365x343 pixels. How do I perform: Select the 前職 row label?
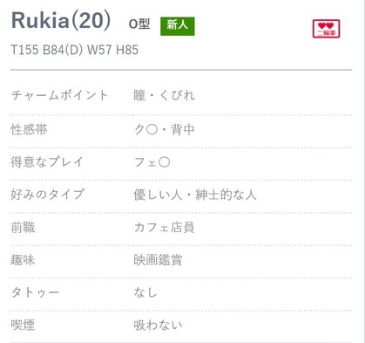coord(23,227)
